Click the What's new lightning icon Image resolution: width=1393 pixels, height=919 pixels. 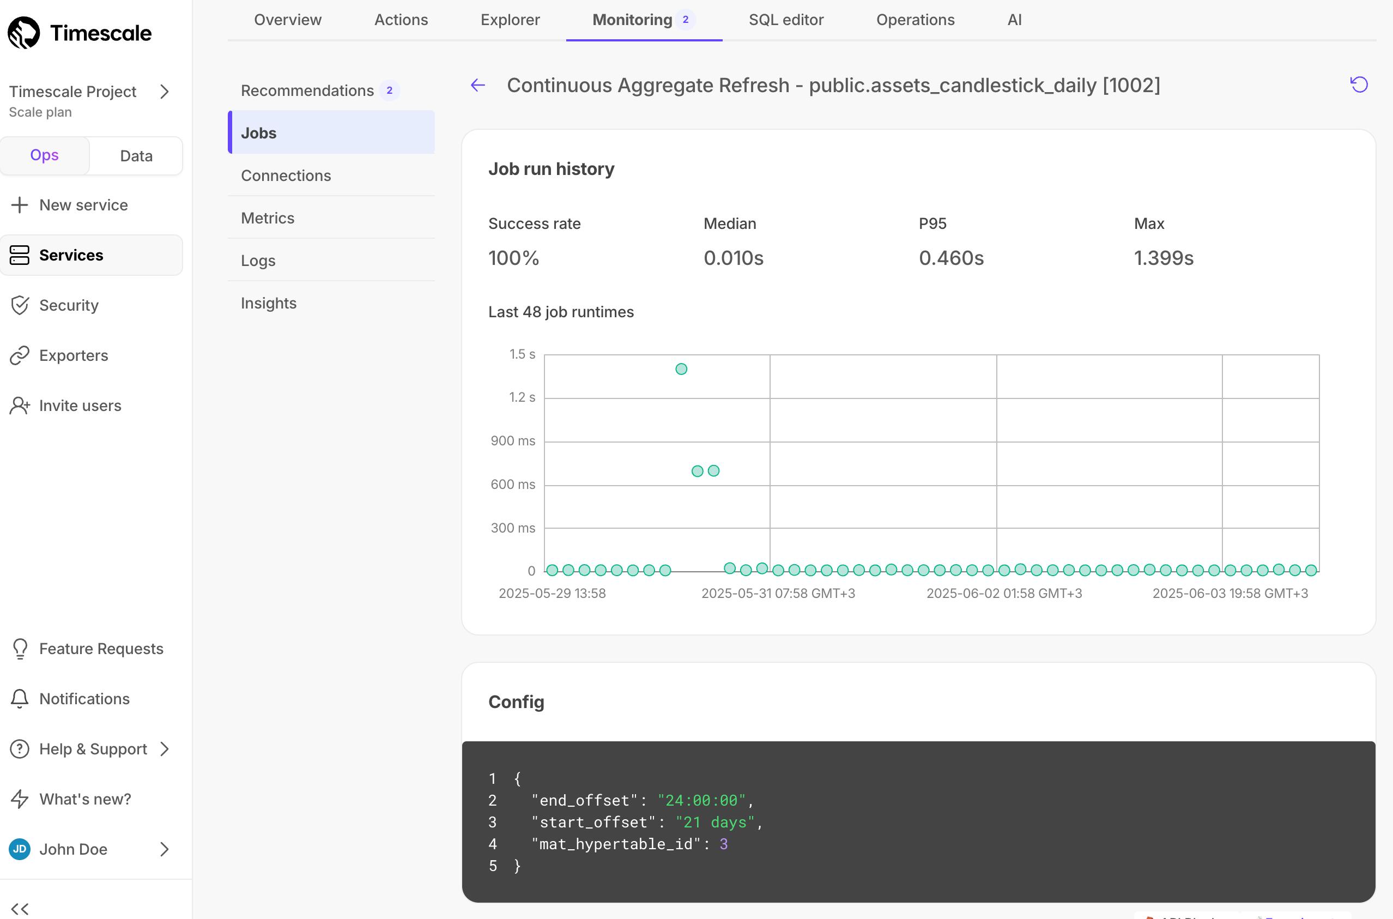(19, 799)
